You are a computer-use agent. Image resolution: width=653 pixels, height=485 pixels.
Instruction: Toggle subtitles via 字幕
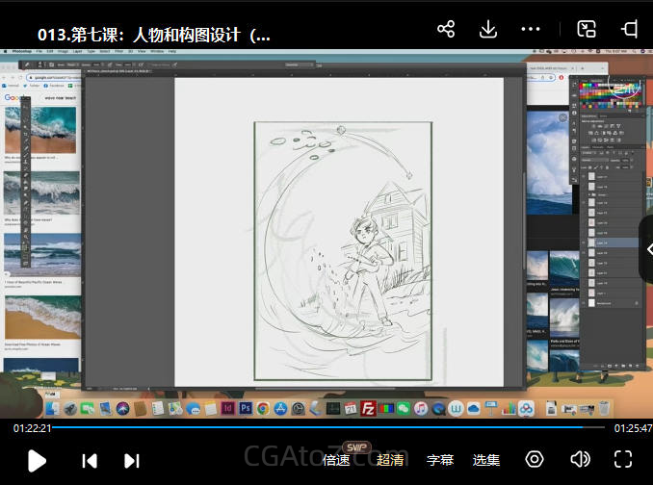pos(440,460)
